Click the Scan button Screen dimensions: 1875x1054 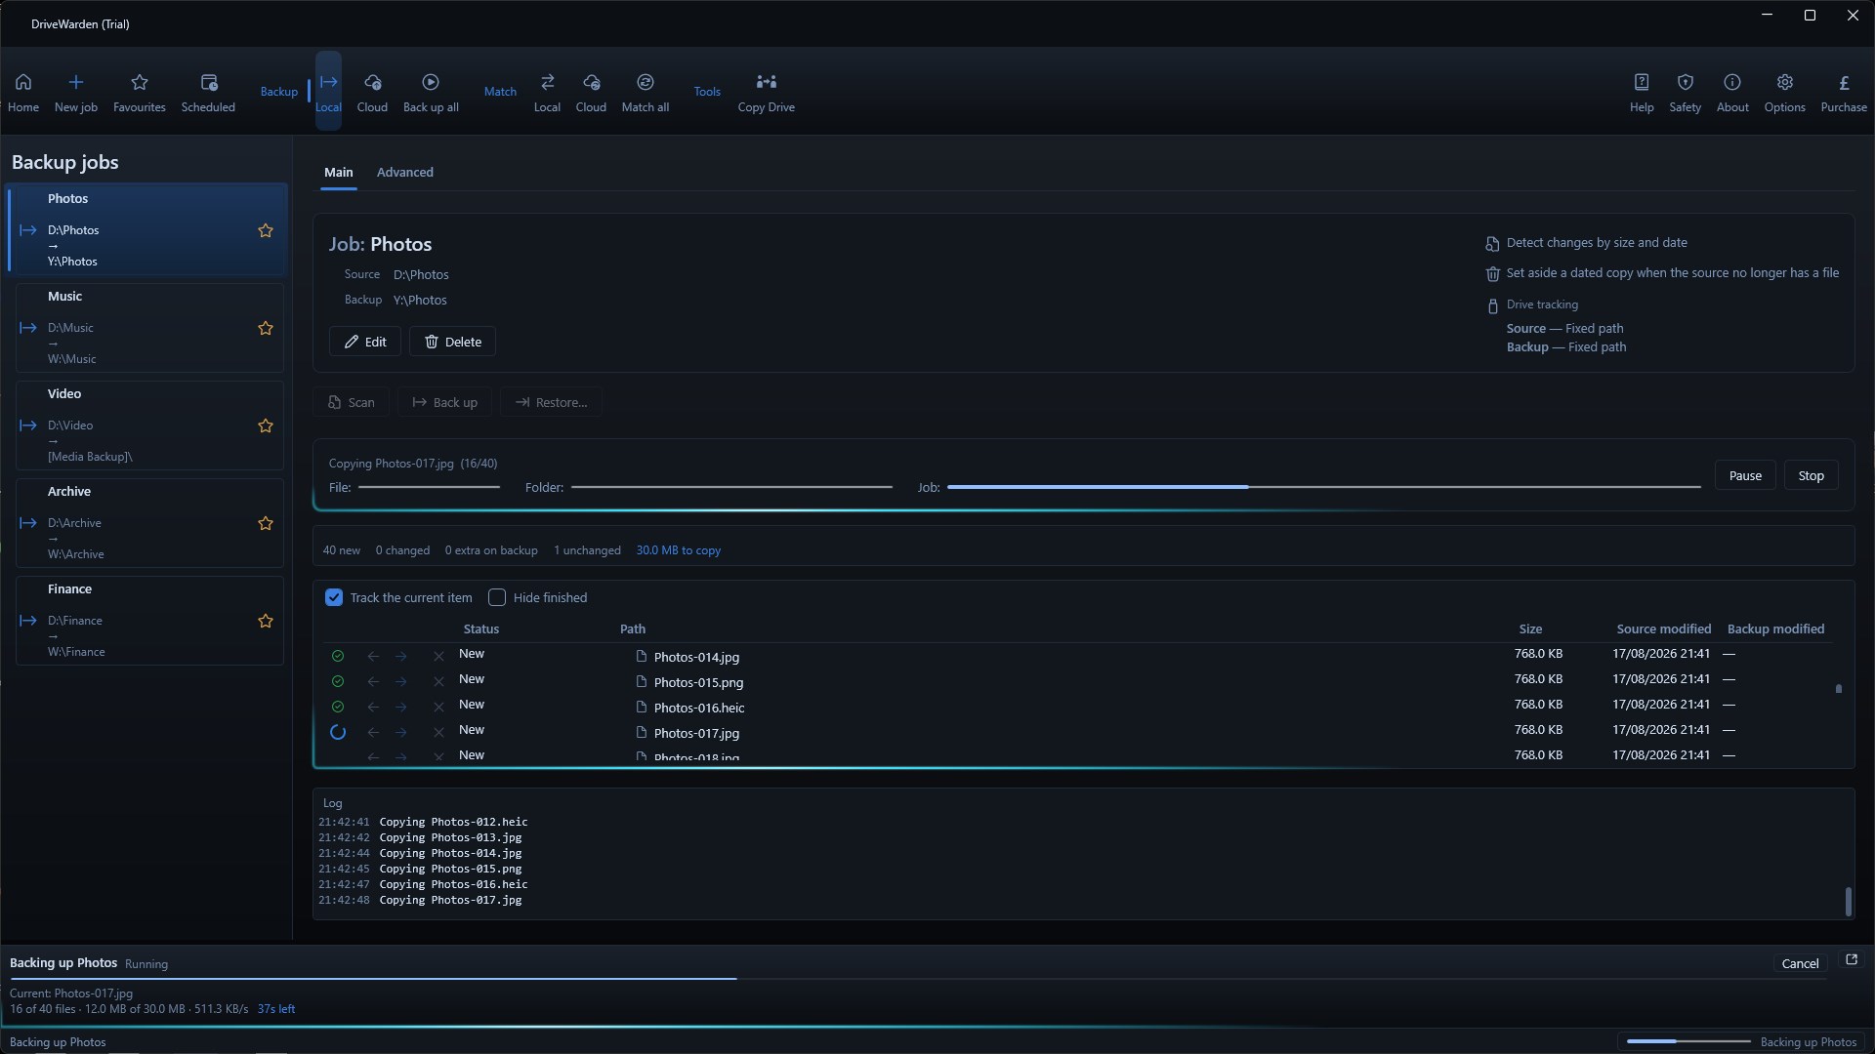pyautogui.click(x=352, y=402)
